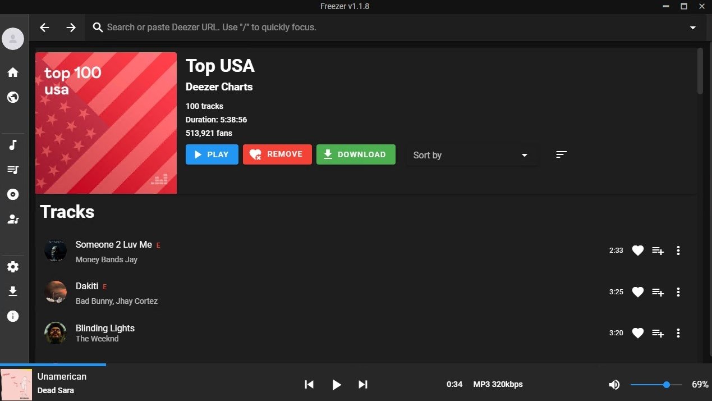Open the Dakiti album thumbnail
Viewport: 712px width, 401px height.
(x=56, y=292)
